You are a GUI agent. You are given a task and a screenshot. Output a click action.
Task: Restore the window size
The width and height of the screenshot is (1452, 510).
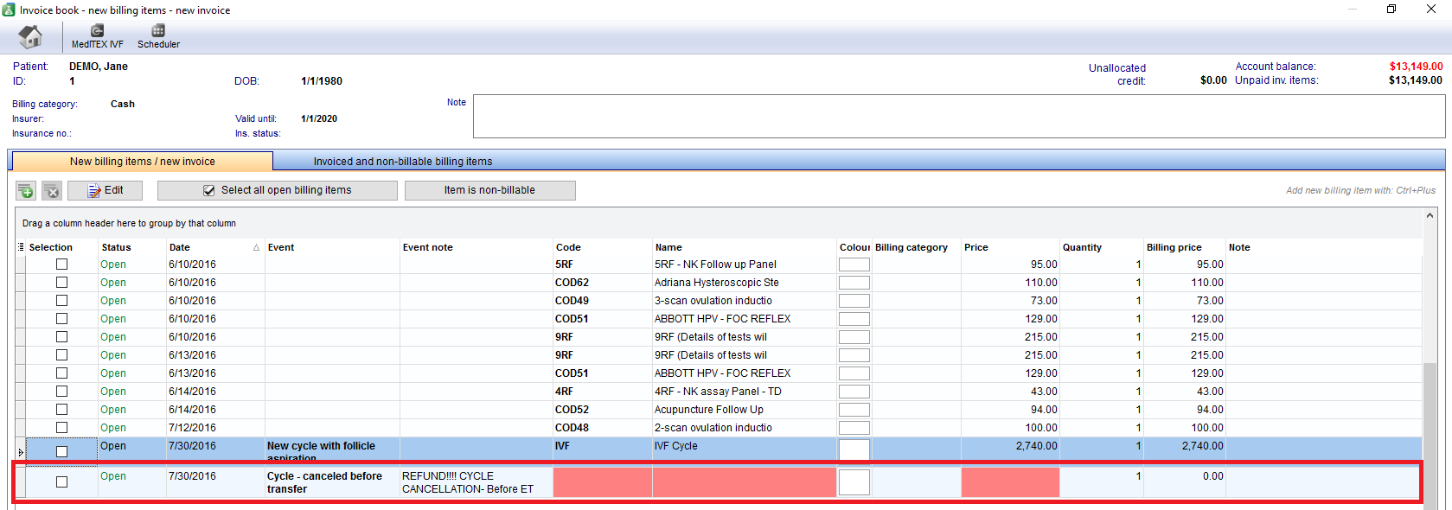(x=1391, y=10)
